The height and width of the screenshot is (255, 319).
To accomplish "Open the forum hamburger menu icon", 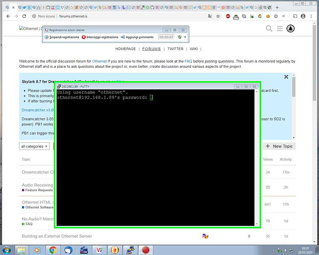I will coord(280,29).
